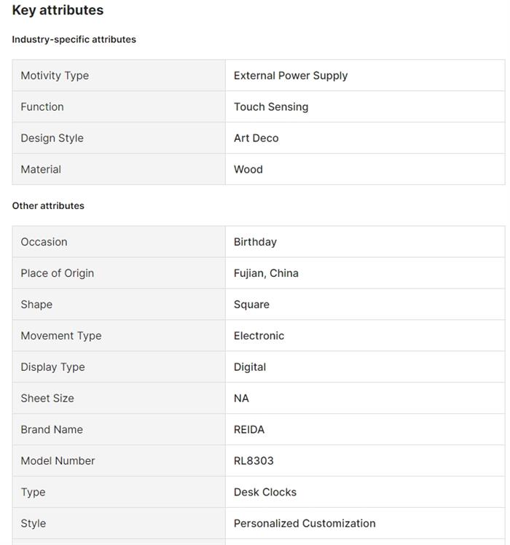Click the Sheet Size label cell
510x545 pixels.
(x=47, y=399)
